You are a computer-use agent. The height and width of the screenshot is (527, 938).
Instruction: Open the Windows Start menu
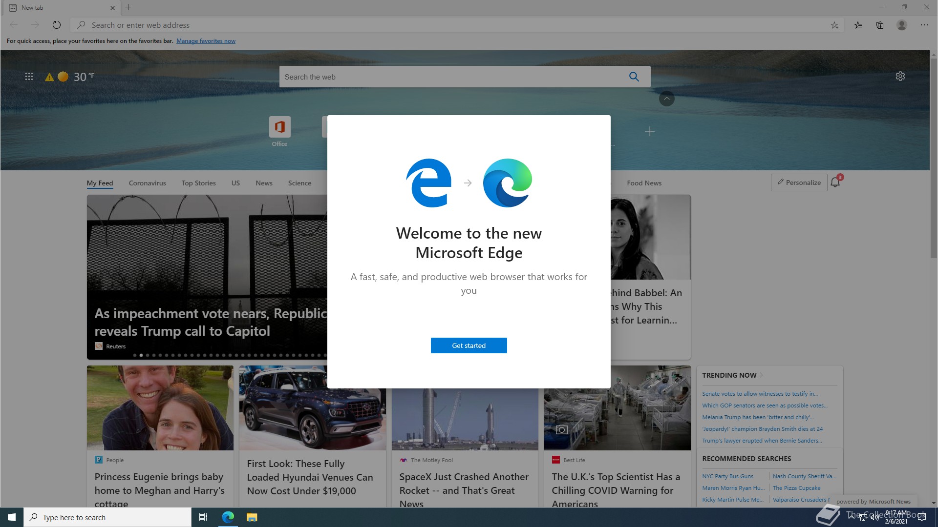[x=12, y=517]
